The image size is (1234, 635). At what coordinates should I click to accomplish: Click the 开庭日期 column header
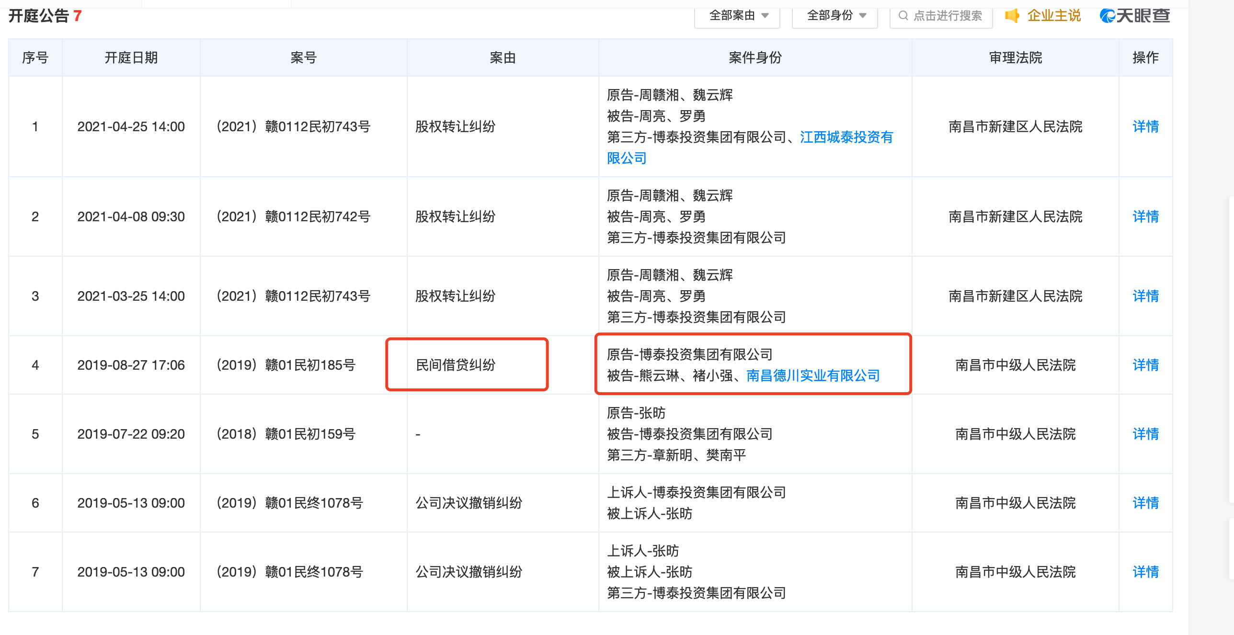131,58
